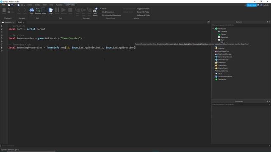Viewport: 271px width, 152px height.
Task: Open the account name dropdown in top right
Action: pos(267,5)
